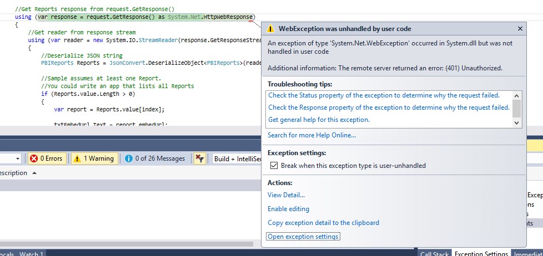Click the warning icon in the WebException title
Screen dimensions: 543x256
(x=270, y=29)
